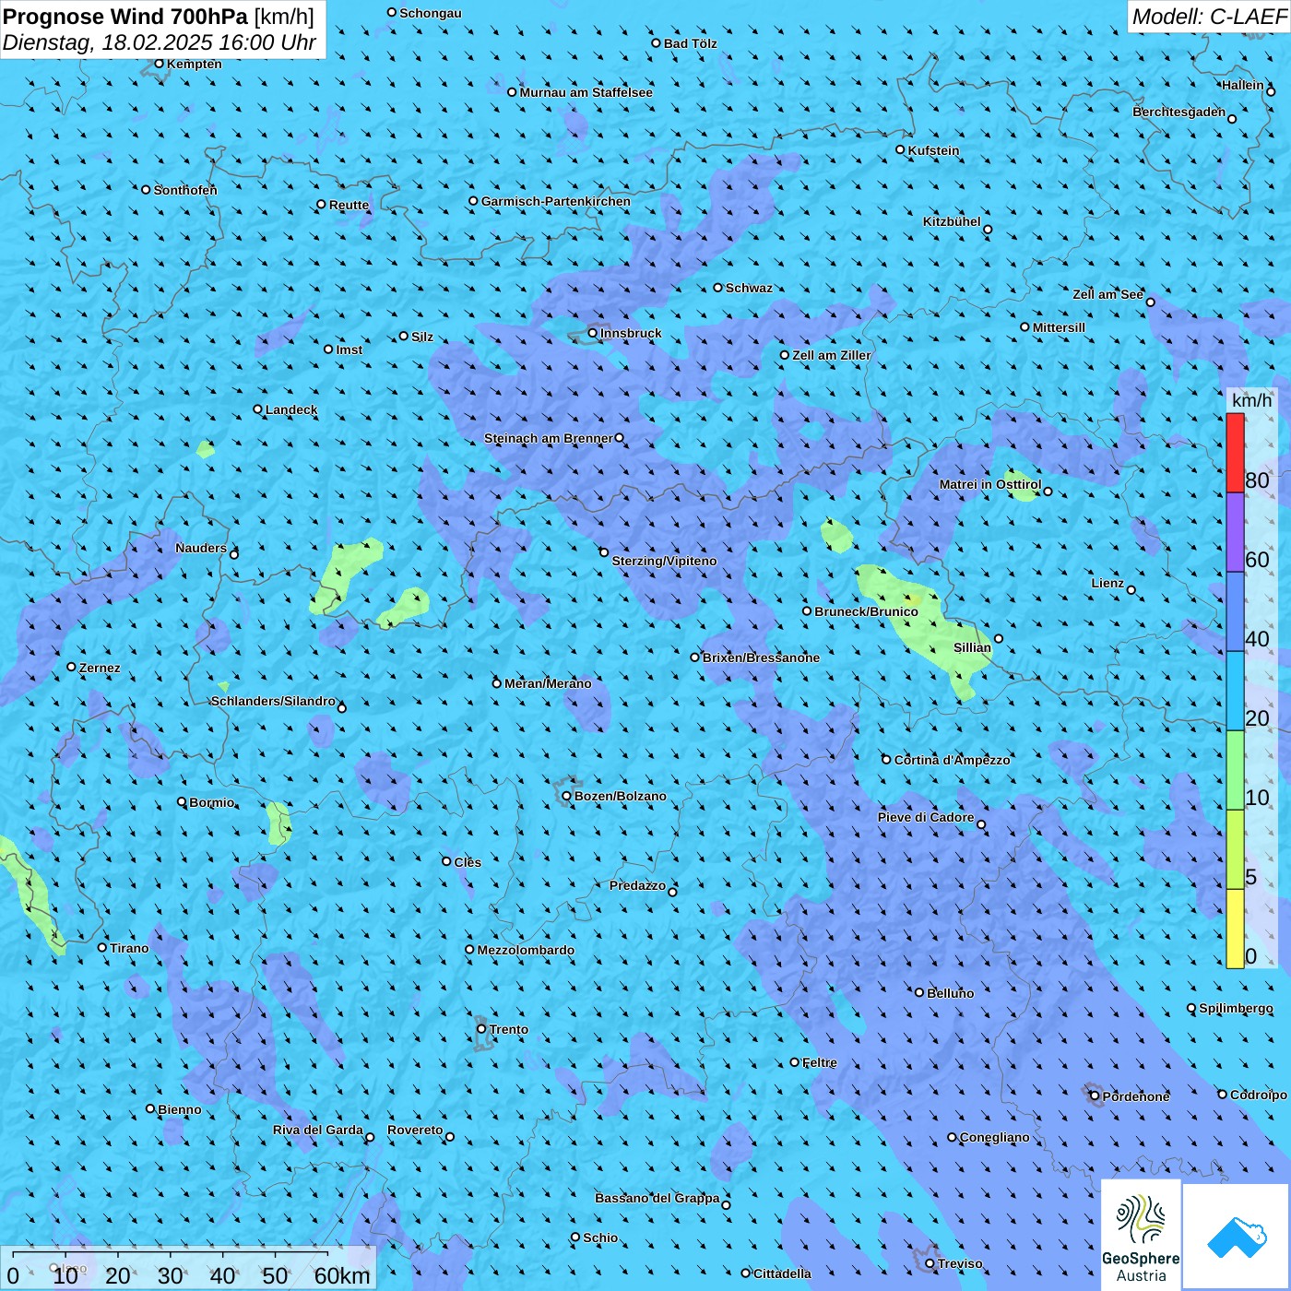Image resolution: width=1291 pixels, height=1291 pixels.
Task: Click the green 10-20 km/h legend band
Action: click(x=1235, y=771)
